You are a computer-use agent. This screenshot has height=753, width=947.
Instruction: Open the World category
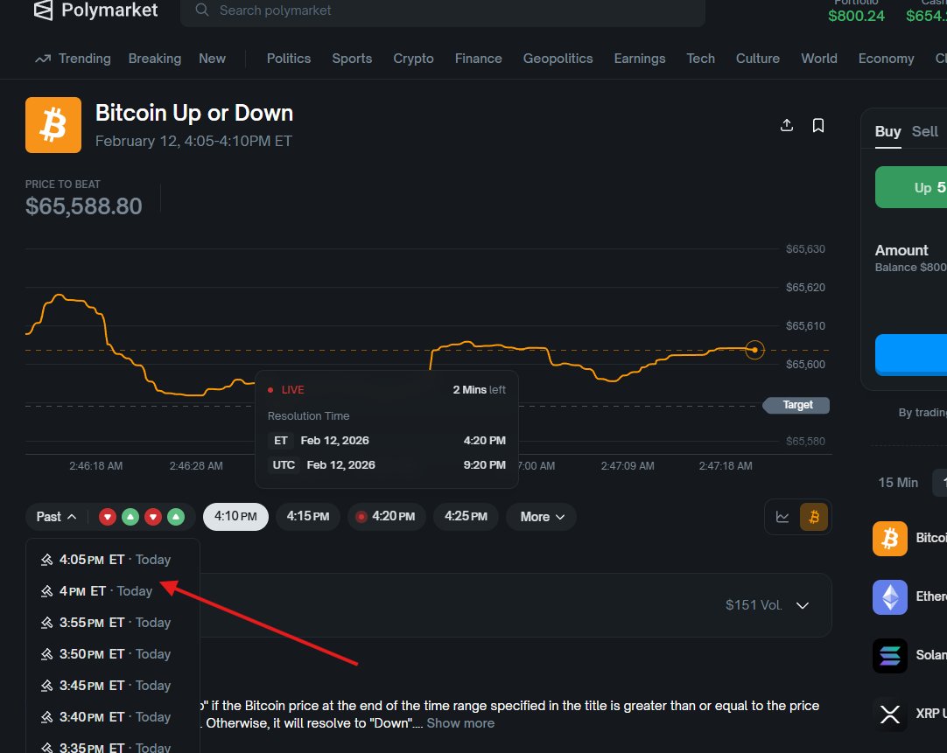pos(819,59)
